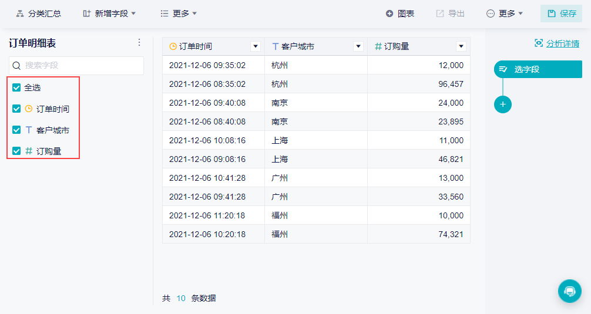Add a chart with 图表 button
This screenshot has width=591, height=314.
point(400,13)
